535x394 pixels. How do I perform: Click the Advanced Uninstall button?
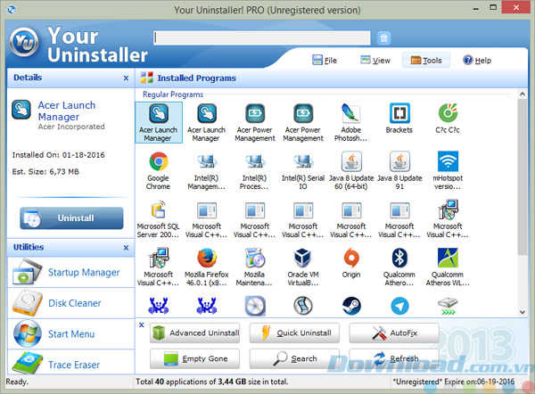[x=194, y=332]
